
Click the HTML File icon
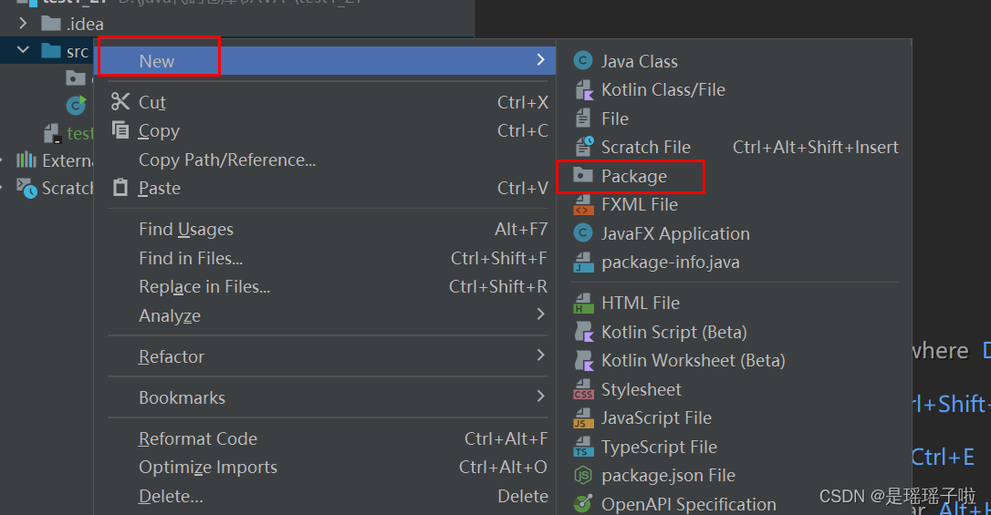(x=583, y=304)
